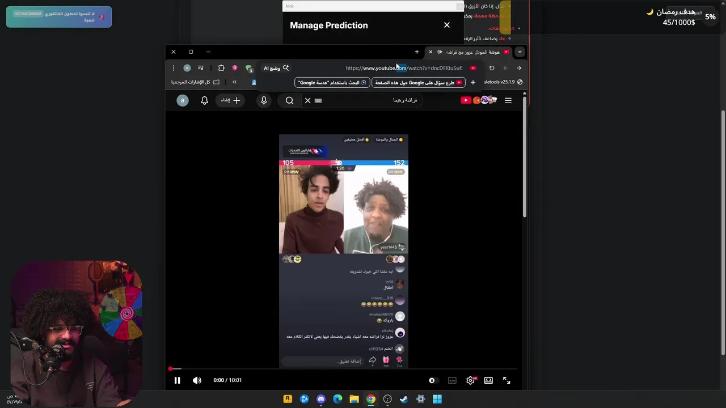The width and height of the screenshot is (726, 408).
Task: Enter fullscreen video mode
Action: pos(506,380)
